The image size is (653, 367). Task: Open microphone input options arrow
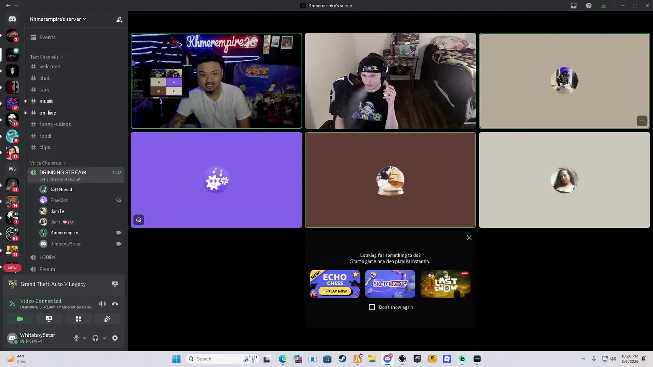click(85, 338)
